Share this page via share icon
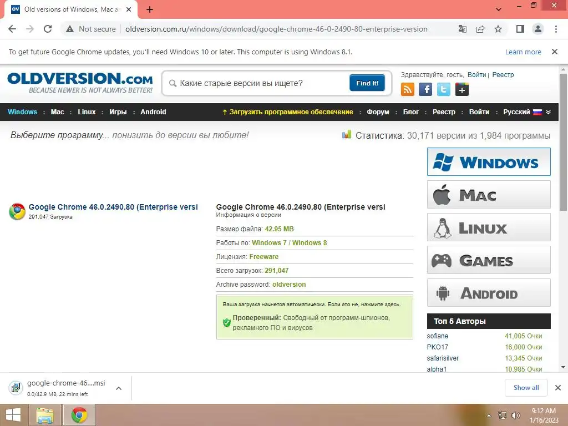This screenshot has height=426, width=568. pyautogui.click(x=480, y=29)
